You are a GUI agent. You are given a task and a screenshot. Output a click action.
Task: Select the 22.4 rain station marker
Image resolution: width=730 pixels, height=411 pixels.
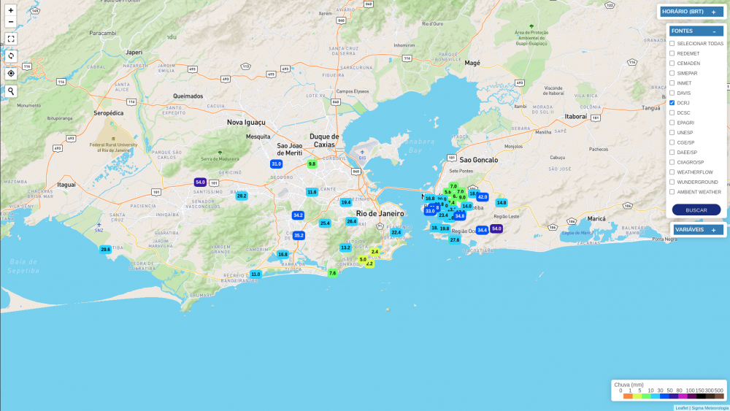(x=396, y=232)
